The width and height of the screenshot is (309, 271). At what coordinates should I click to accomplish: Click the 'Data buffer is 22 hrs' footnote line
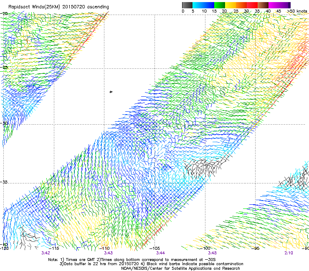pyautogui.click(x=151, y=264)
